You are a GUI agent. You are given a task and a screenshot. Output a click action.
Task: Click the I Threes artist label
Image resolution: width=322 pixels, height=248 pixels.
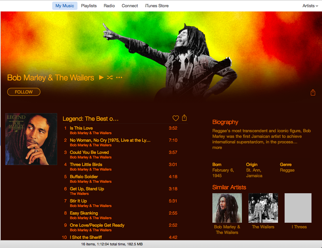click(299, 227)
